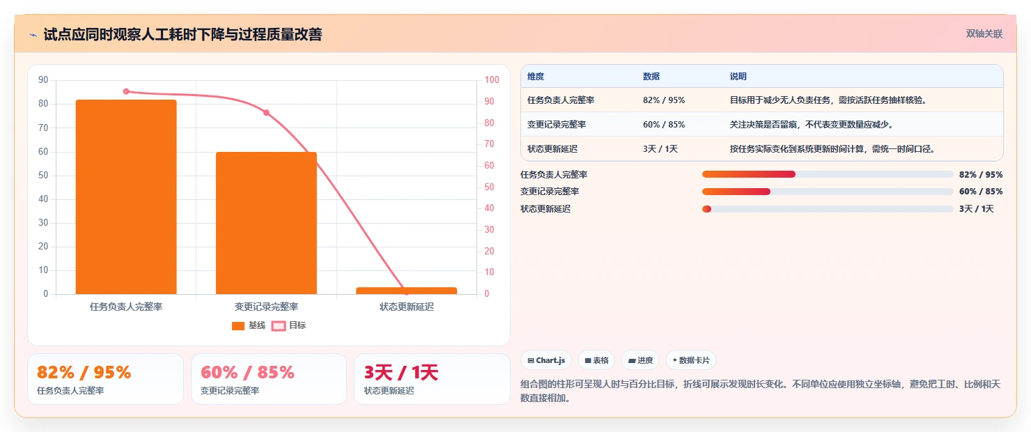The height and width of the screenshot is (432, 1031).
Task: Click the title 试点应同时观察人工耗时下降与过程质量改善
Action: [183, 35]
